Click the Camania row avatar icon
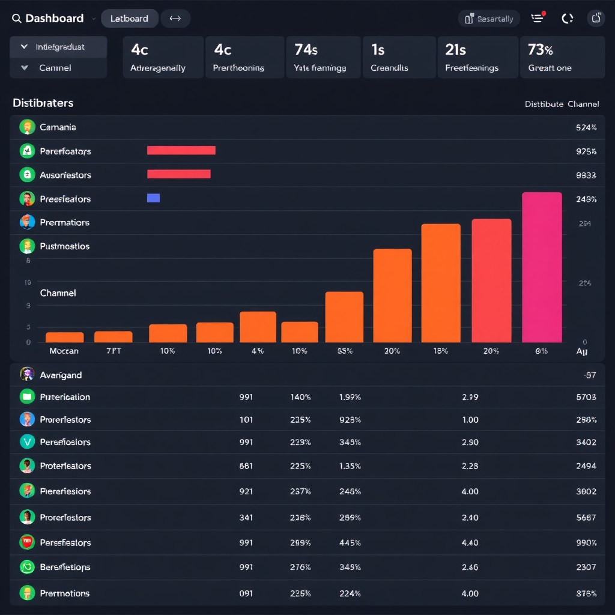 tap(27, 127)
